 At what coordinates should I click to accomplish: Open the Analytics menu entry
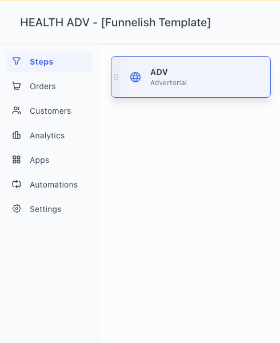pyautogui.click(x=49, y=135)
